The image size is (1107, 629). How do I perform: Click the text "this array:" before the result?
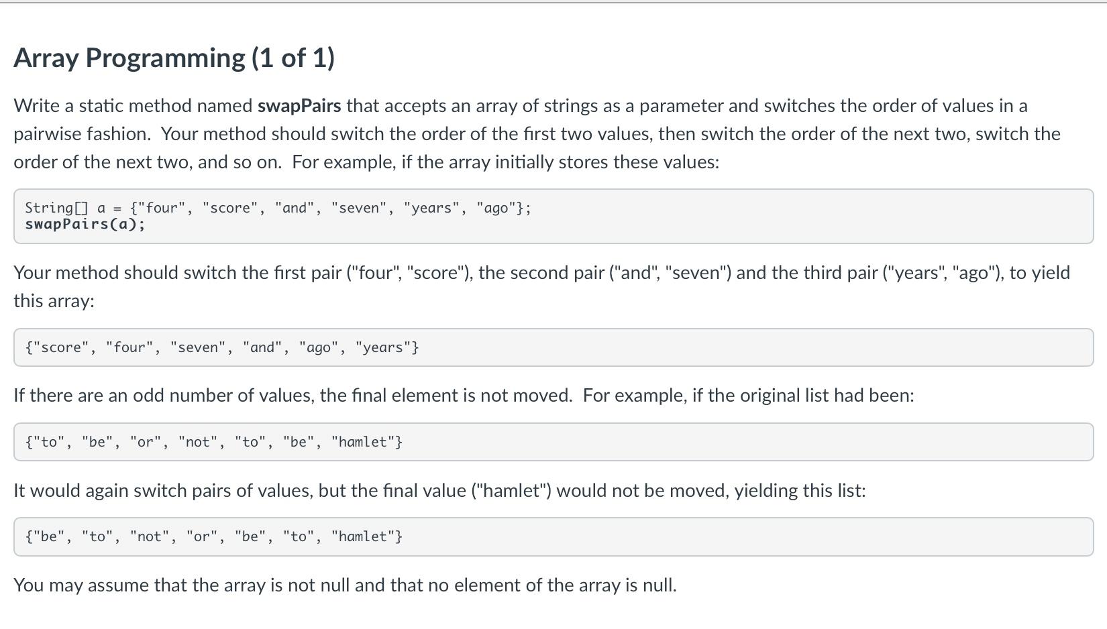point(54,301)
